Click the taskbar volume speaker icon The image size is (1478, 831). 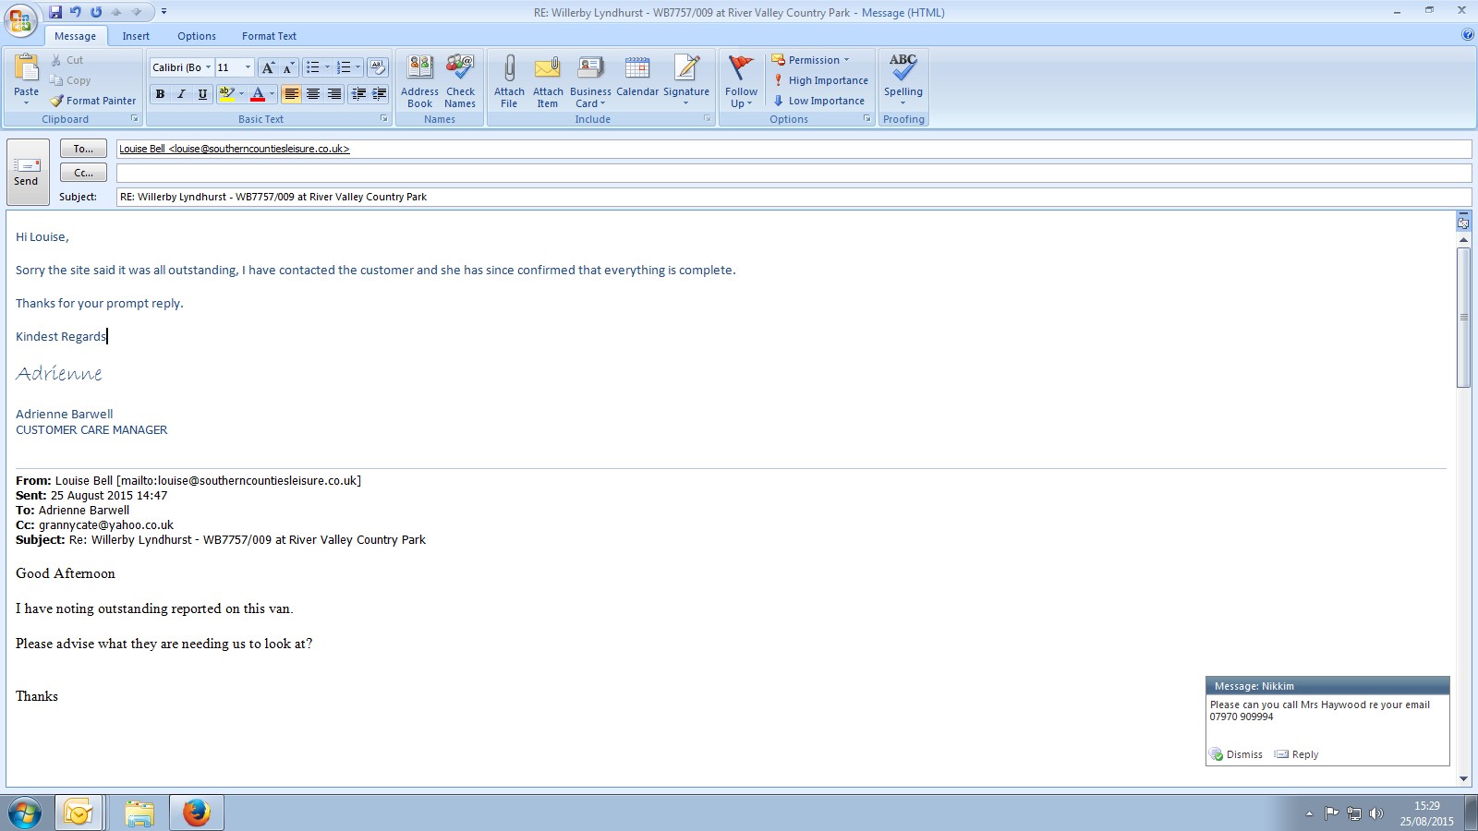click(x=1376, y=813)
